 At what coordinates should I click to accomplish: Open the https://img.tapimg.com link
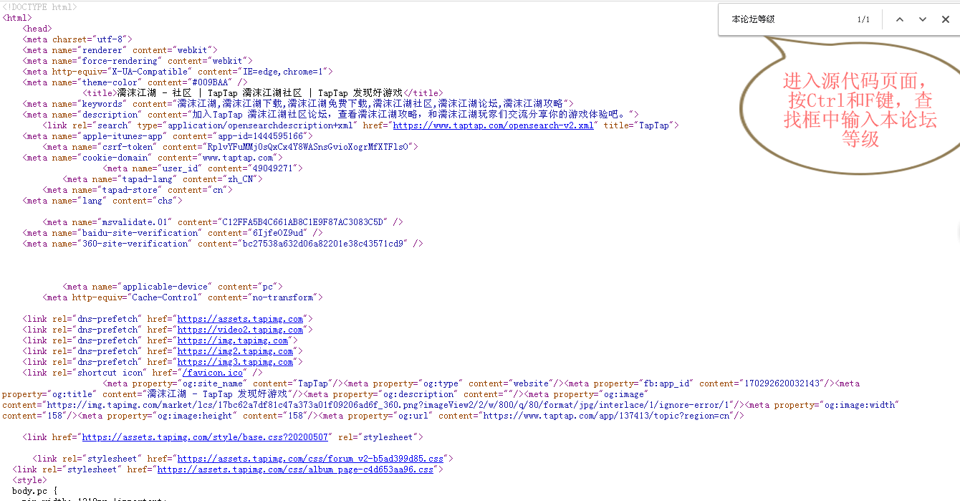tap(233, 340)
